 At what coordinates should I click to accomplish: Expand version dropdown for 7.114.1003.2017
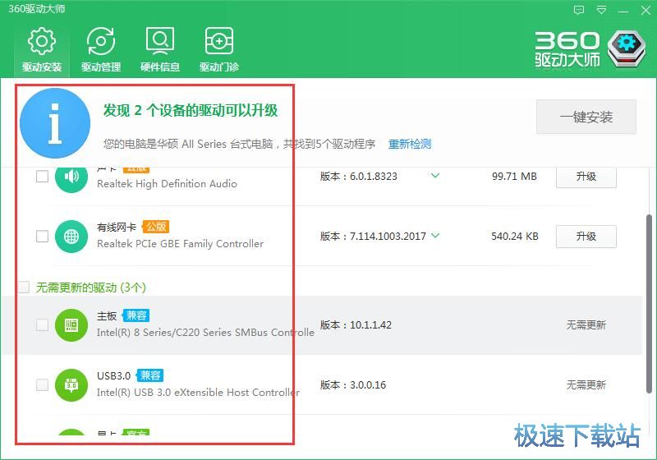pyautogui.click(x=435, y=236)
